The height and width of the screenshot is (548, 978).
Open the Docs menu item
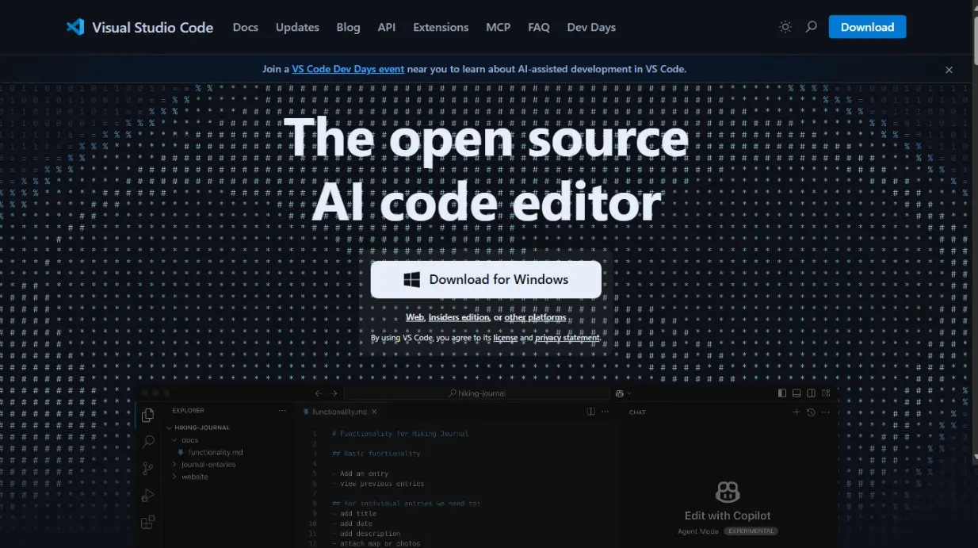point(245,26)
